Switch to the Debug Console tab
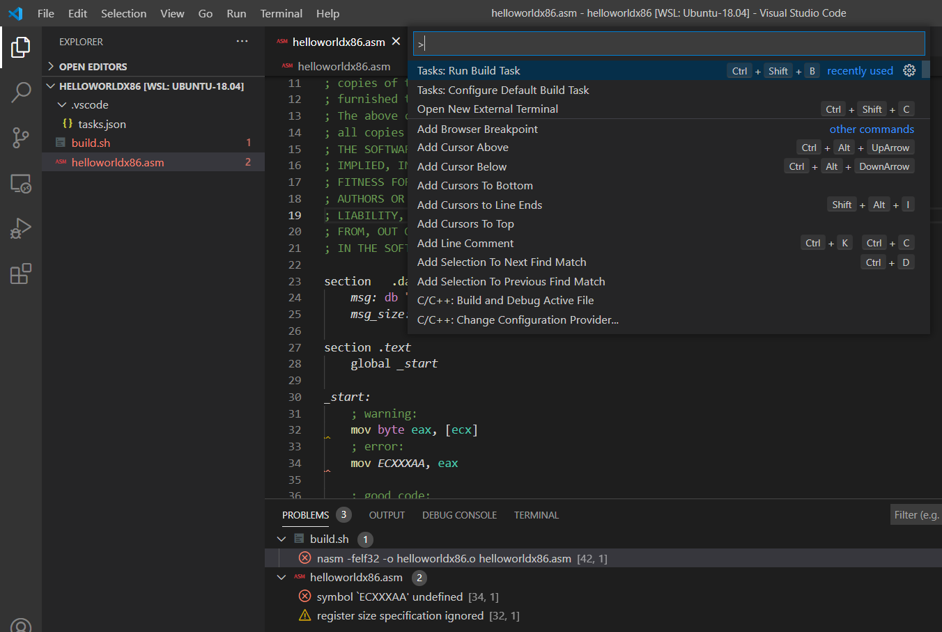The image size is (942, 632). pos(459,515)
